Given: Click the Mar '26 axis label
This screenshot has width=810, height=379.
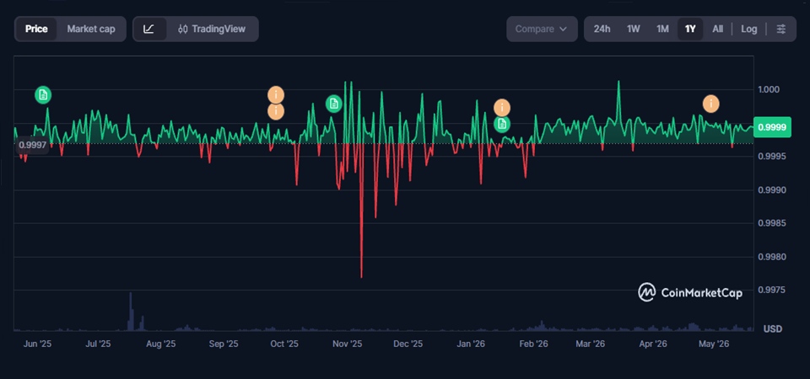Looking at the screenshot, I should coord(591,344).
